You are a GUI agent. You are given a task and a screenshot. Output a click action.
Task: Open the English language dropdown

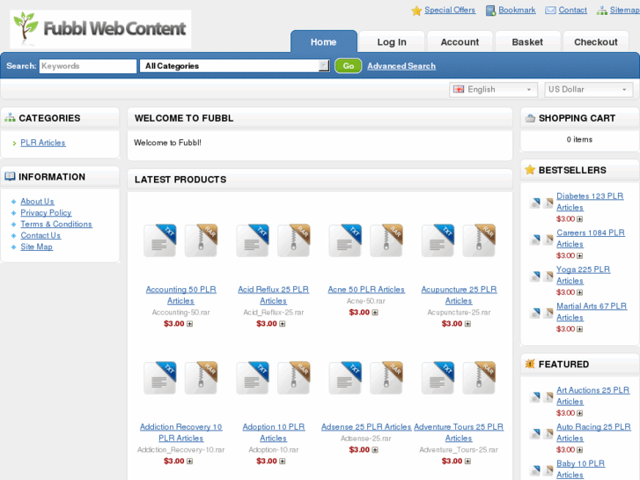click(493, 90)
